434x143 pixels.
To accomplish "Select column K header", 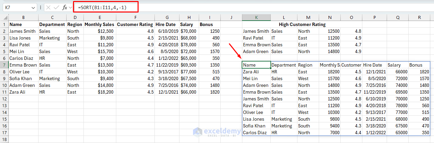I will pos(256,18).
